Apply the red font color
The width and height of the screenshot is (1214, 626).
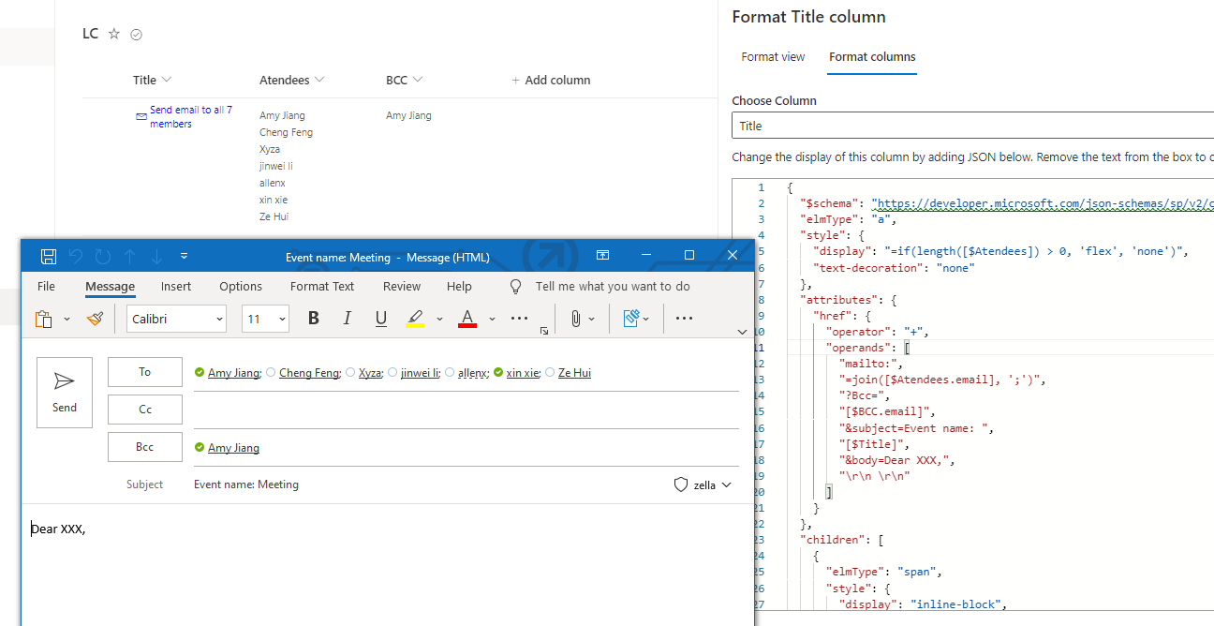click(467, 319)
